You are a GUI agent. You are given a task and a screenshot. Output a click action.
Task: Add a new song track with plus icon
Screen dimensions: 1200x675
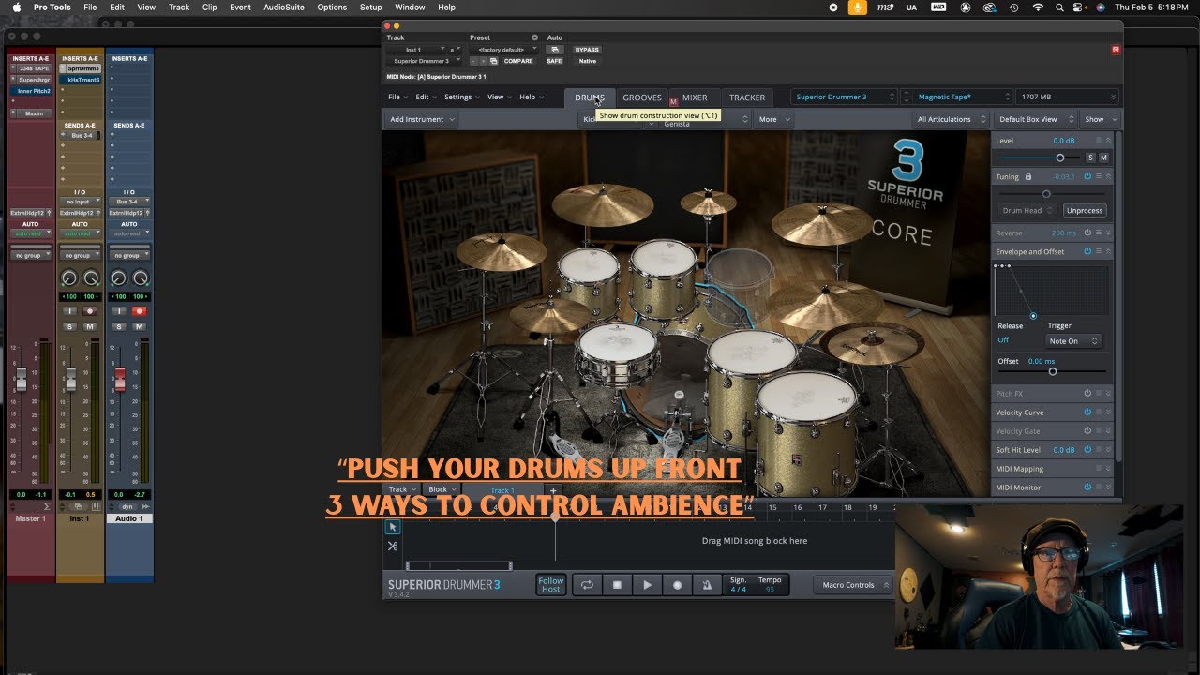coord(553,490)
